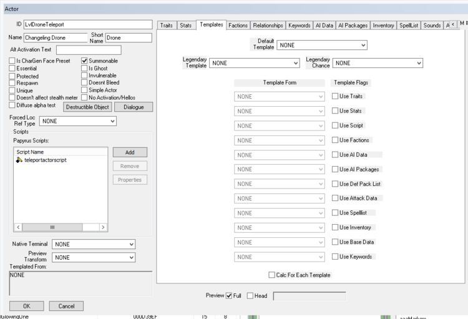
Task: Check Calc For Each Template
Action: (271, 275)
